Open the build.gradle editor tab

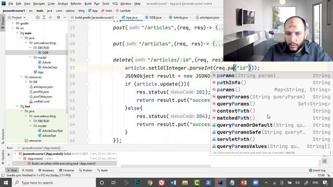(x=94, y=17)
